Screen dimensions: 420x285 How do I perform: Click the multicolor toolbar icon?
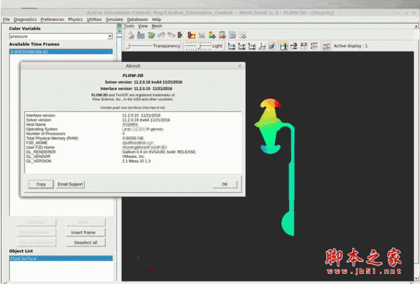(212, 35)
